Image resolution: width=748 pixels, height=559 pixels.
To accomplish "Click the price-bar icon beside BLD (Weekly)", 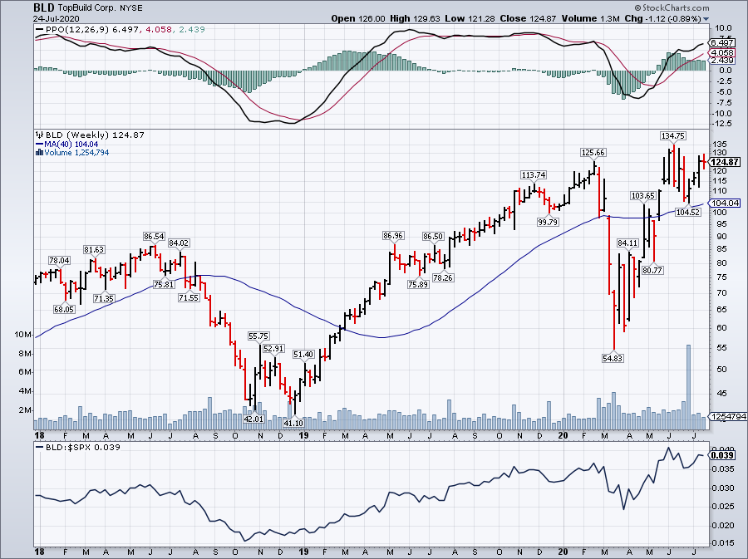I will pos(39,135).
